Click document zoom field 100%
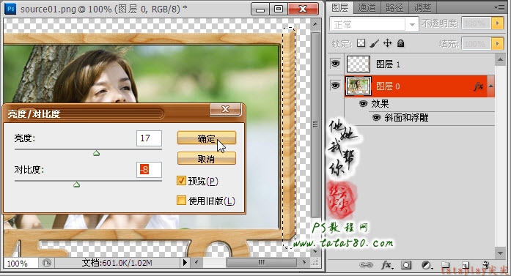The image size is (511, 276). coord(20,263)
